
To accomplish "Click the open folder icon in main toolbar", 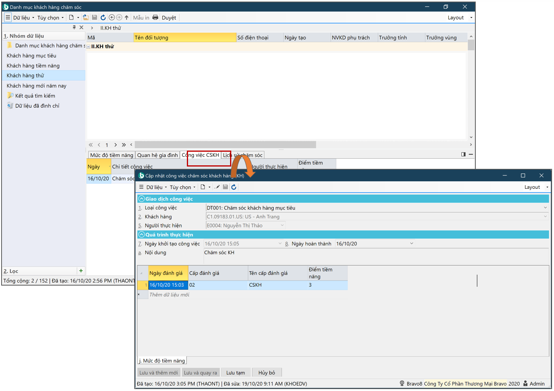I will point(86,18).
